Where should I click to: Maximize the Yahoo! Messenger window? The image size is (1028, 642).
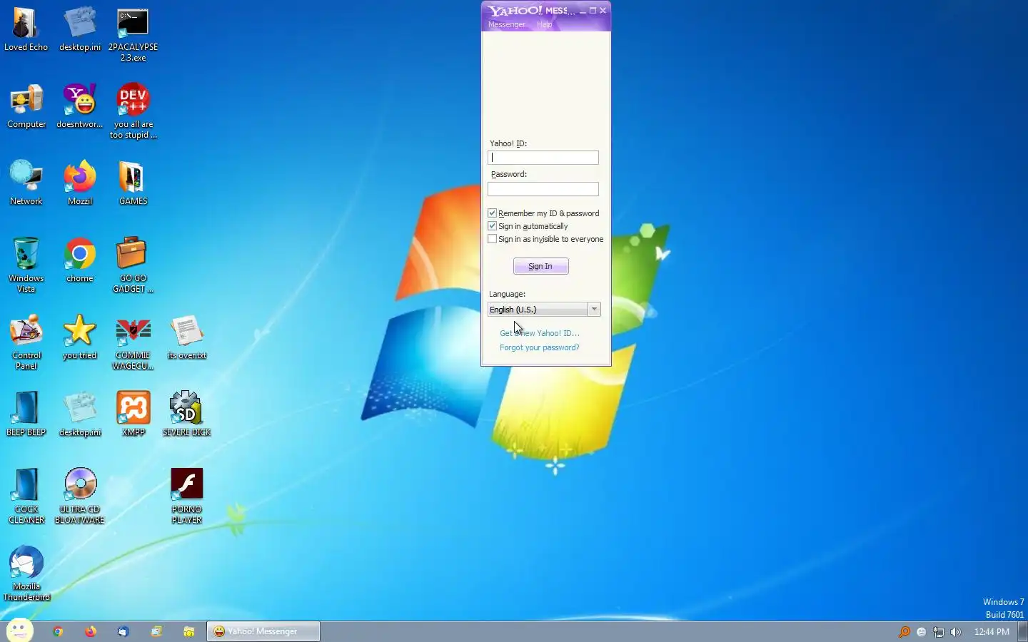click(x=593, y=11)
